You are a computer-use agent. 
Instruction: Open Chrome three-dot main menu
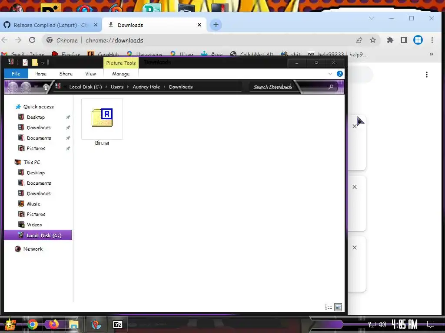432,40
